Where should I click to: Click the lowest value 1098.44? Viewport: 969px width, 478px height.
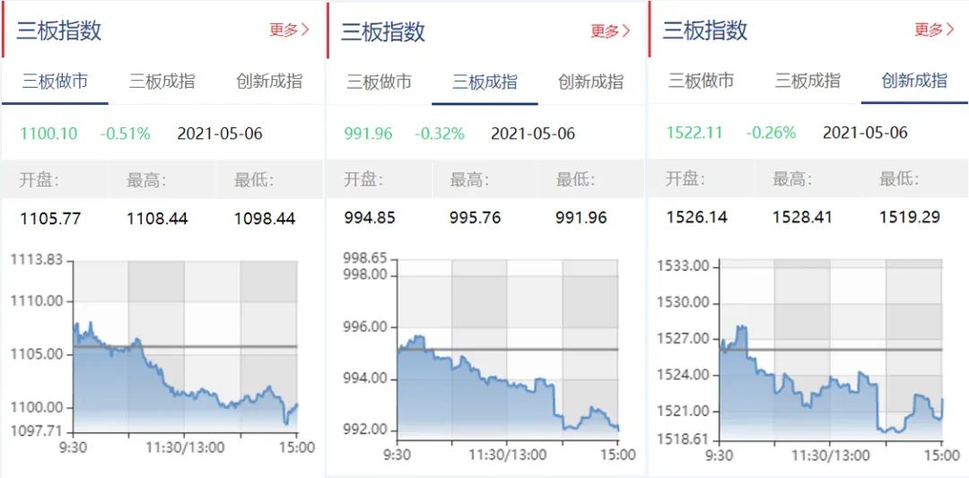click(265, 218)
